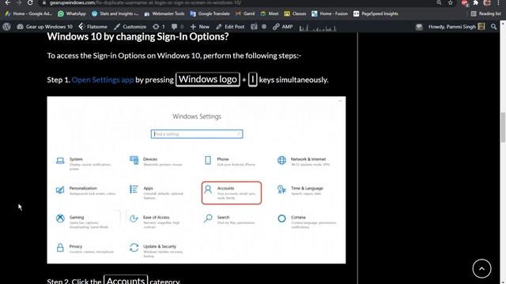
Task: Open the red adblock extension icon
Action: [465, 3]
